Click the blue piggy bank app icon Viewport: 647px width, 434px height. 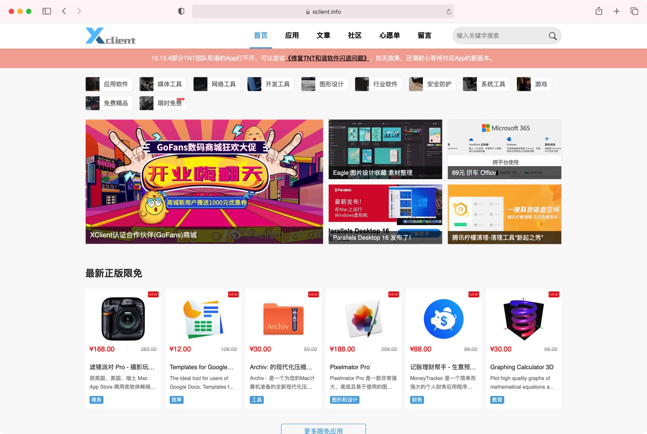(443, 319)
